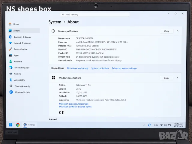Open Network & internet wifi icon

coord(10,43)
